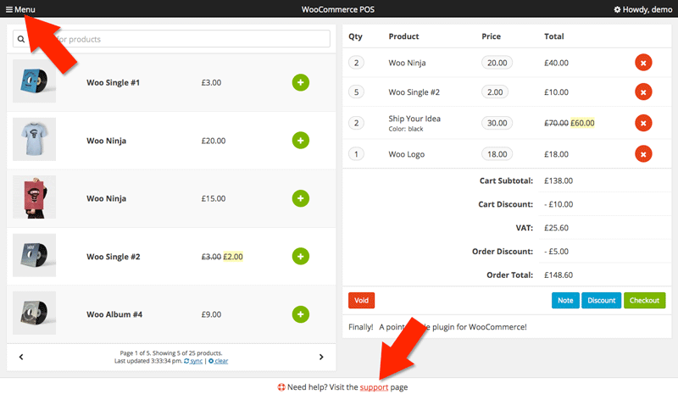Go to next products page arrow
This screenshot has height=394, width=678.
pos(321,357)
